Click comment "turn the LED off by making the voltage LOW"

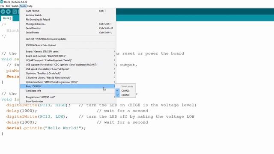[136, 117]
